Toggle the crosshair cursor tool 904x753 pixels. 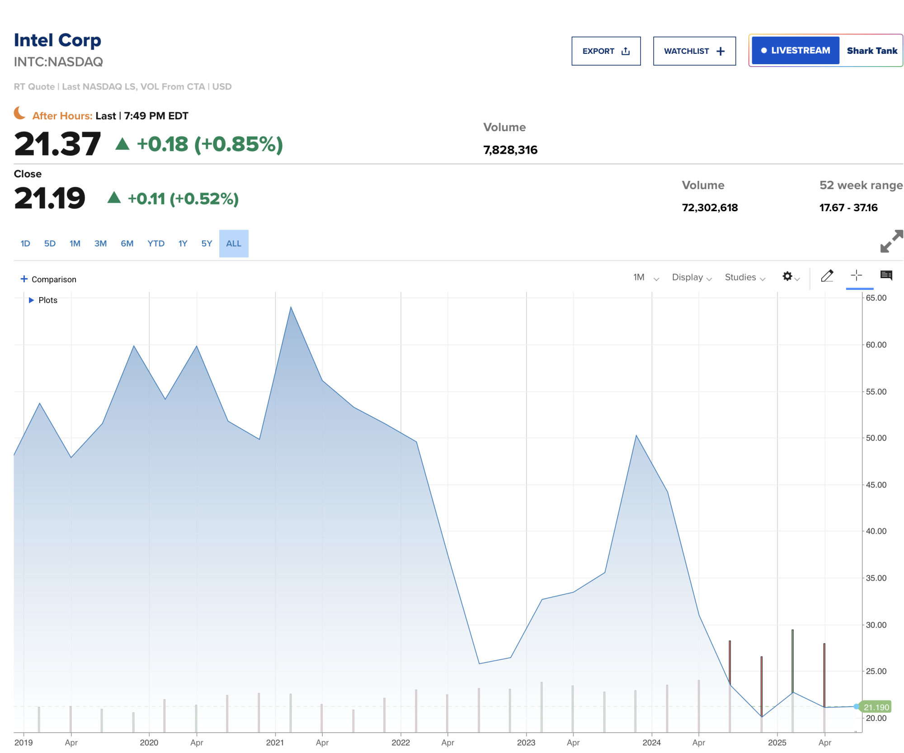(x=856, y=276)
